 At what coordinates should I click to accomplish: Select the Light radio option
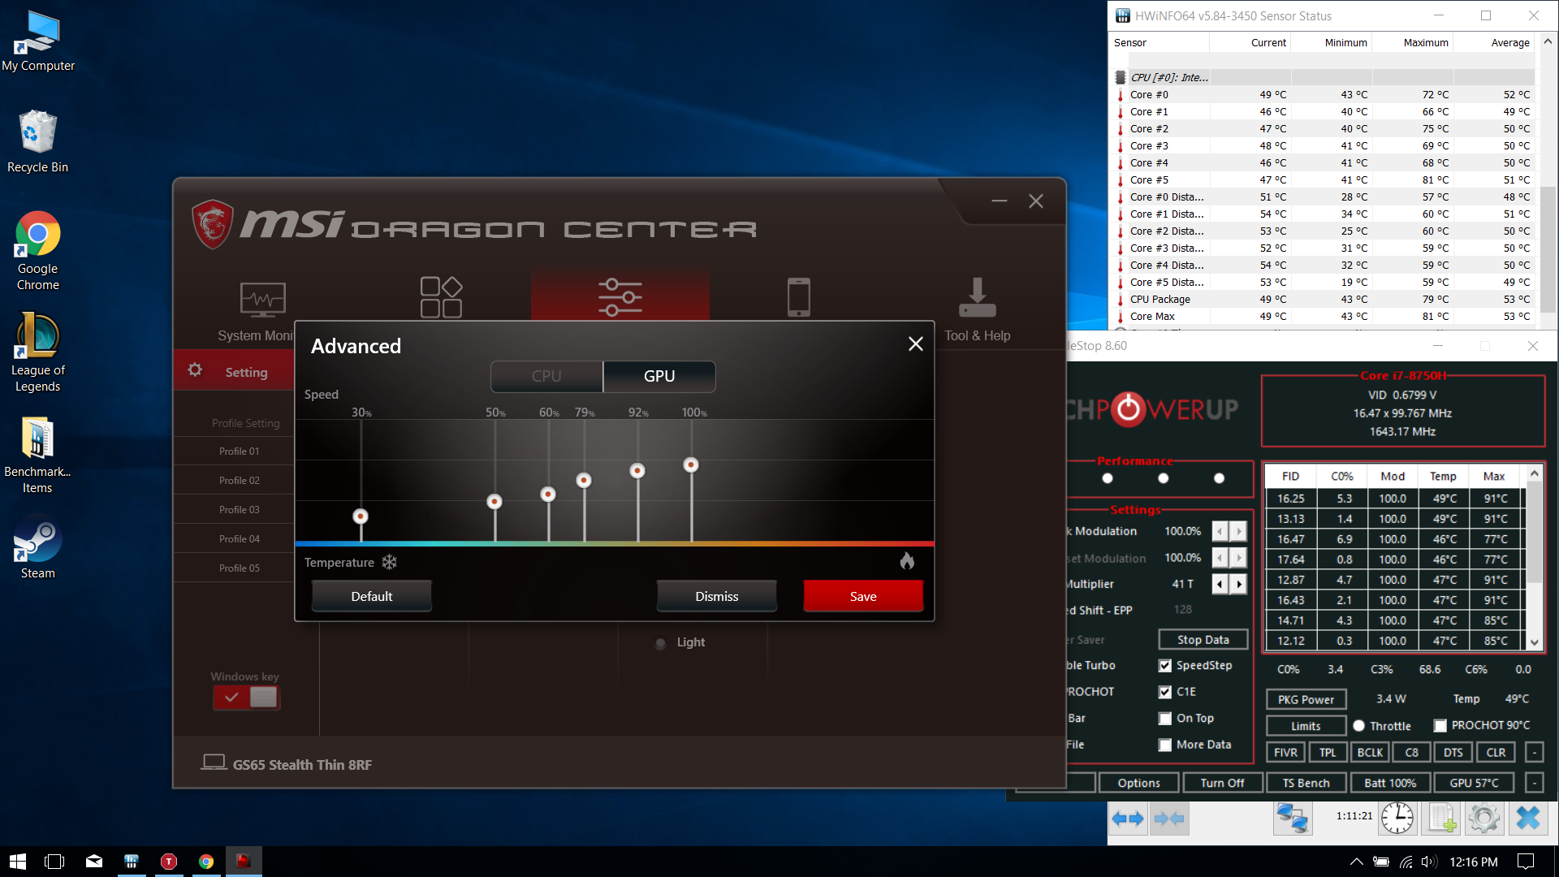tap(660, 643)
